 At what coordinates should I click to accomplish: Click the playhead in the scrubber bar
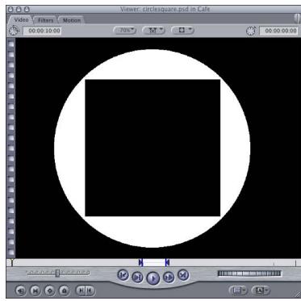[12, 262]
